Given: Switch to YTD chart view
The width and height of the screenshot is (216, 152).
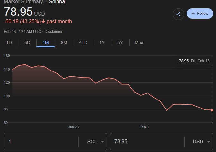Looking at the screenshot, I should 83,43.
